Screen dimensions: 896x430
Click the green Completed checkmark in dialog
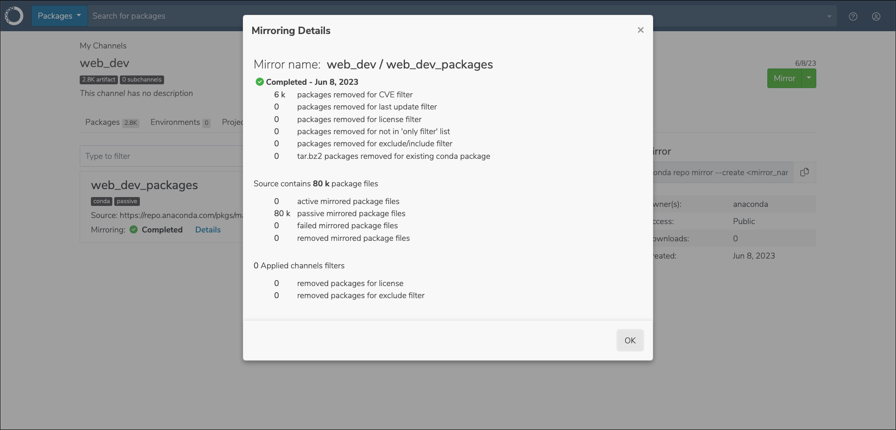(x=260, y=82)
